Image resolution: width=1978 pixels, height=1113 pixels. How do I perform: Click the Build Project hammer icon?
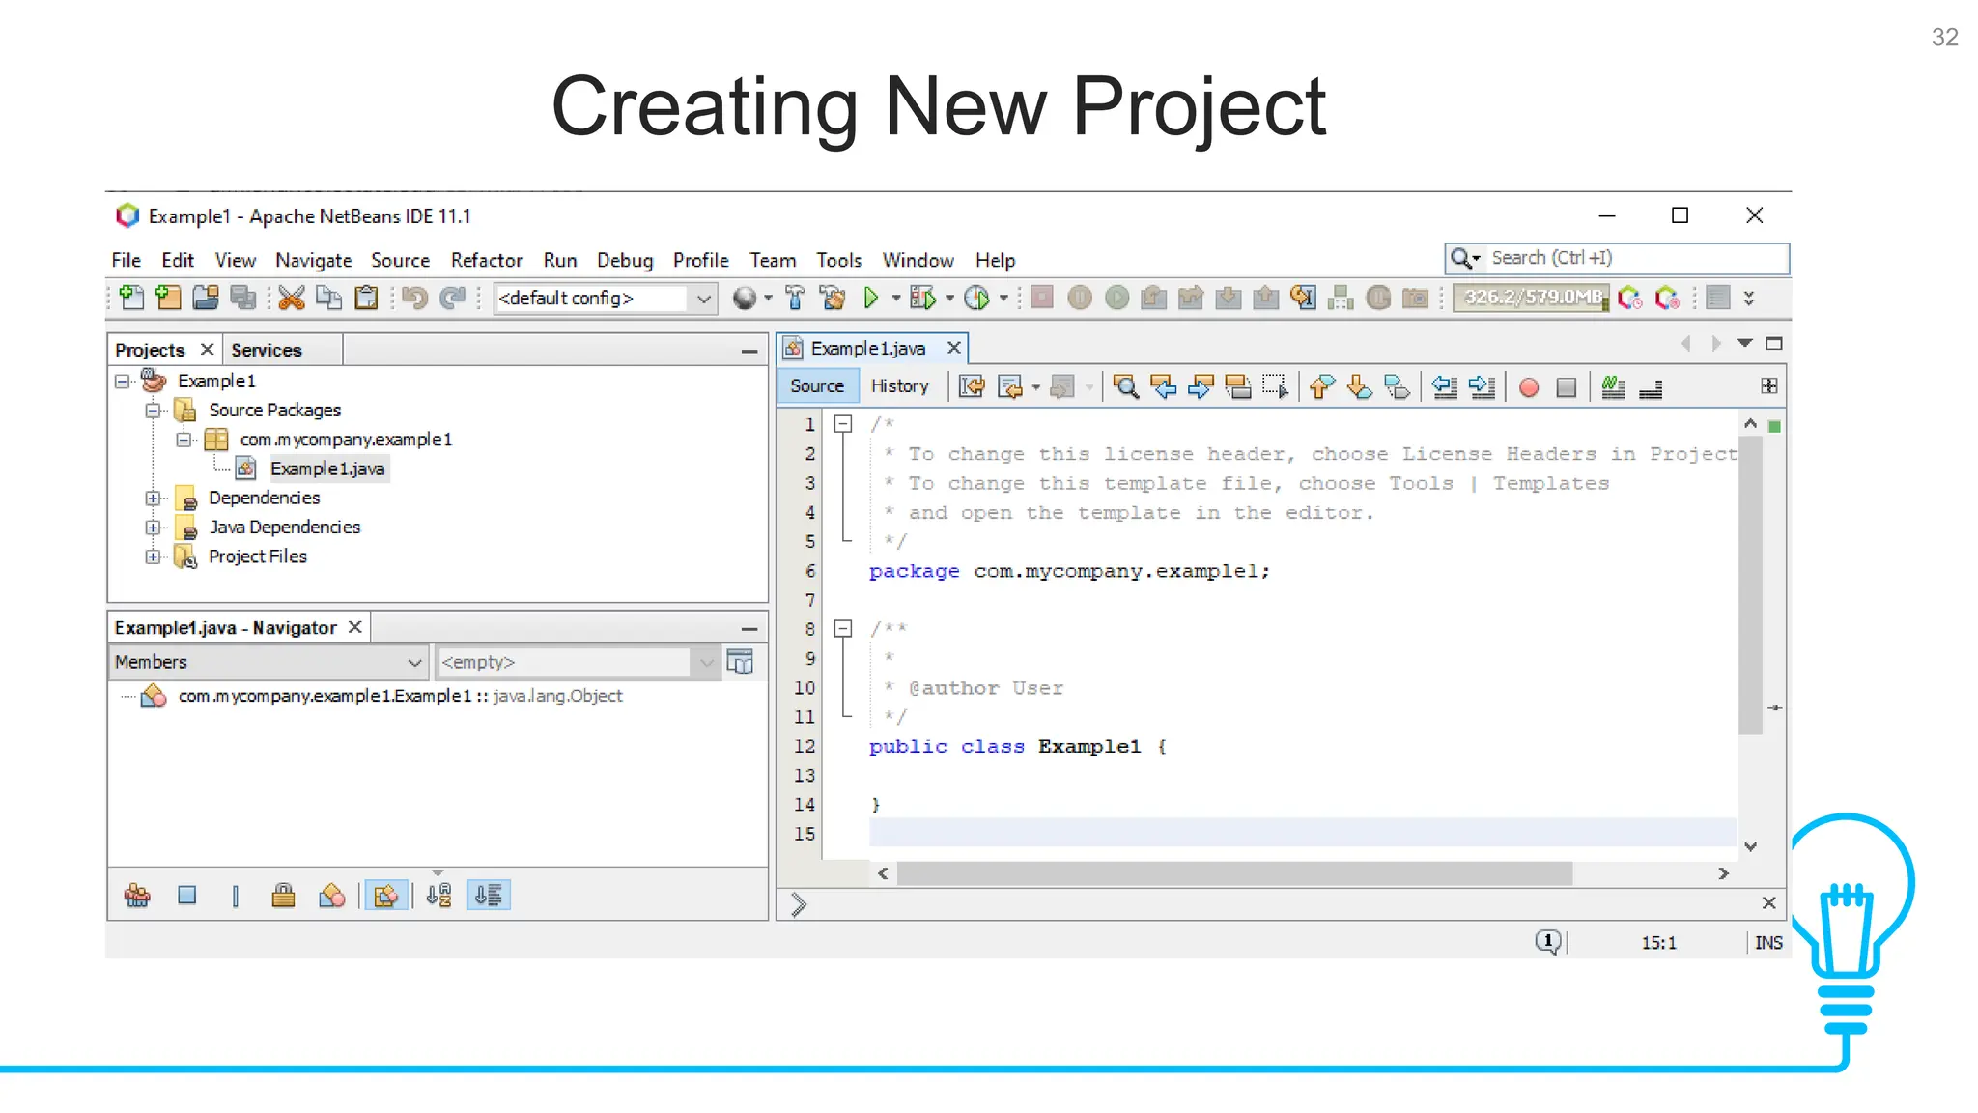pyautogui.click(x=795, y=298)
